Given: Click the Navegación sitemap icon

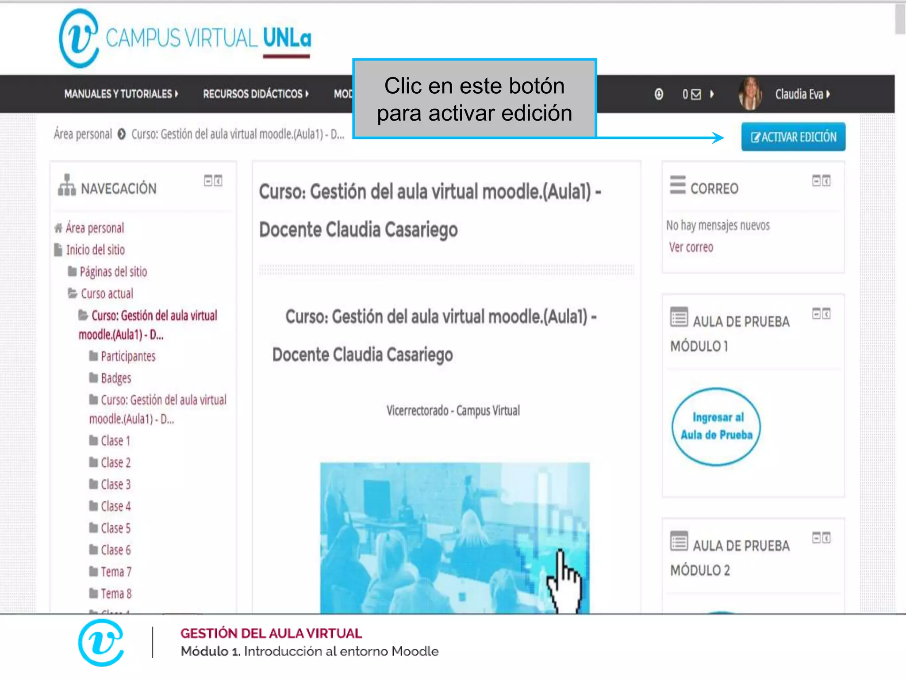Looking at the screenshot, I should 67,185.
